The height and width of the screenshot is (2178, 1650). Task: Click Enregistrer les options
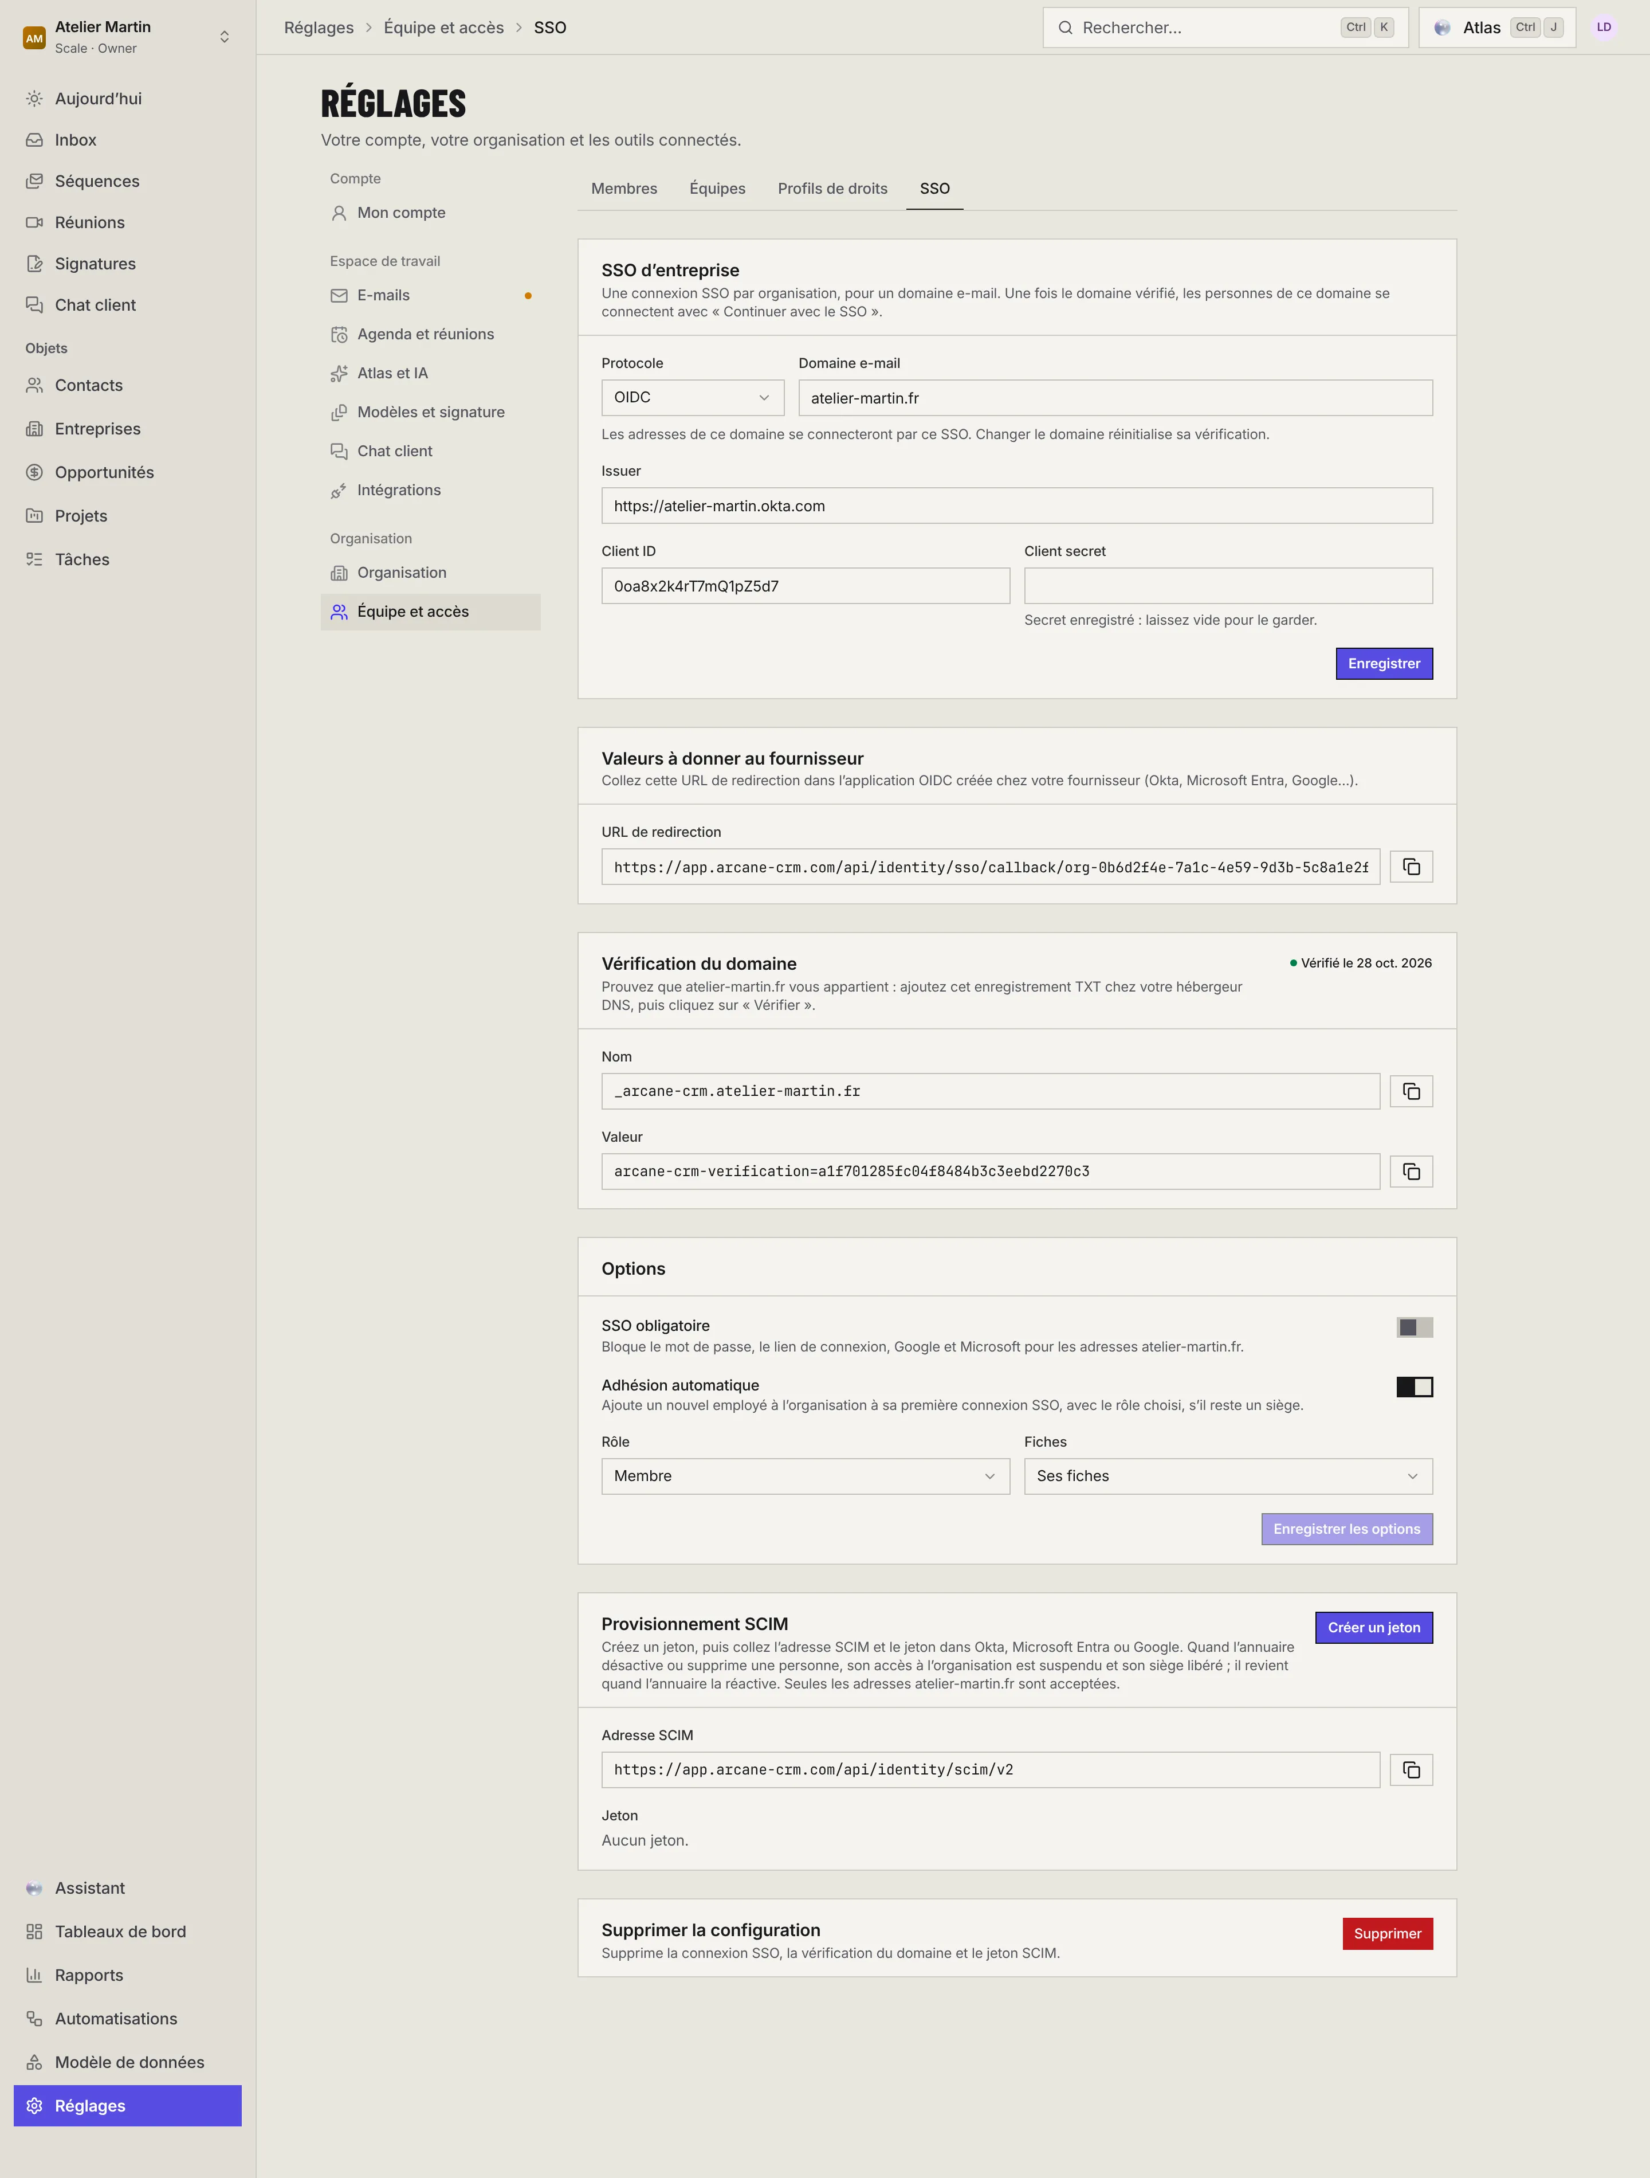coord(1346,1529)
